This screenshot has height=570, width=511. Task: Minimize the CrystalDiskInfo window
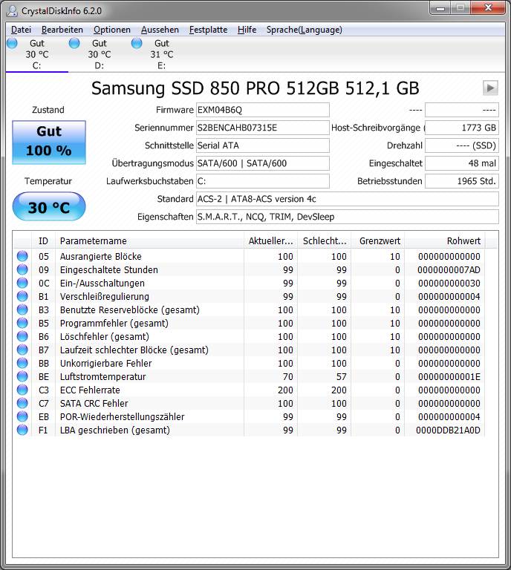[440, 8]
